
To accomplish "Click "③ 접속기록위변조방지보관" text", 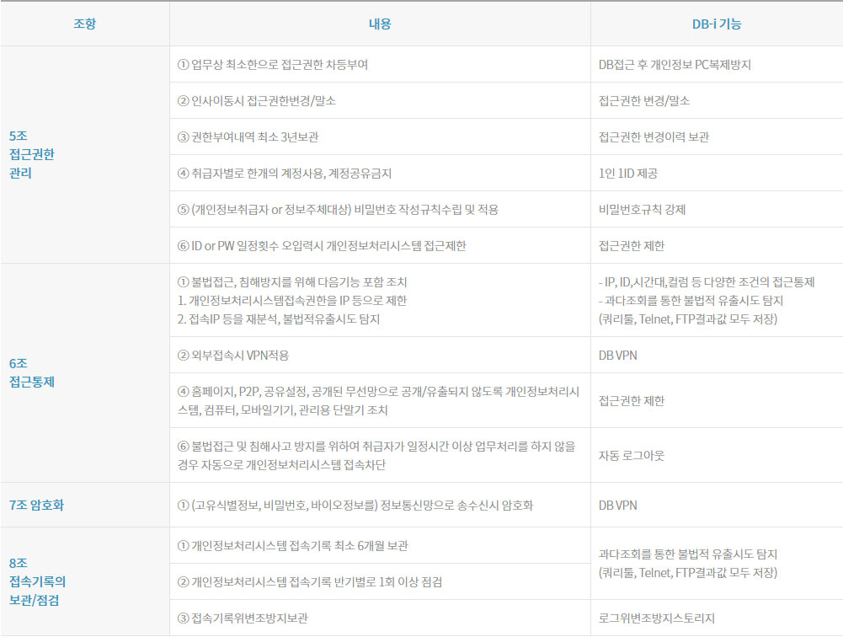I will [x=243, y=618].
